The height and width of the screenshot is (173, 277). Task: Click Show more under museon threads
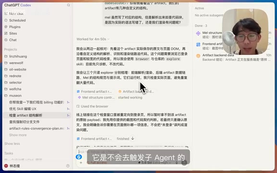tap(18, 135)
